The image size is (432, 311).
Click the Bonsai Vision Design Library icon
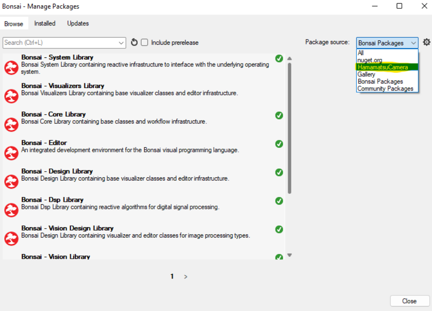11,239
